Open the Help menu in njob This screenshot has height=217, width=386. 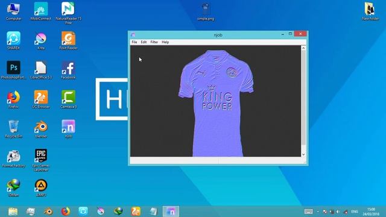[165, 42]
